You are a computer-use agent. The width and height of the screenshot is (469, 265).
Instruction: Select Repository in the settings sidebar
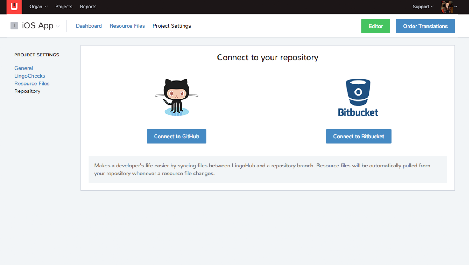coord(27,91)
